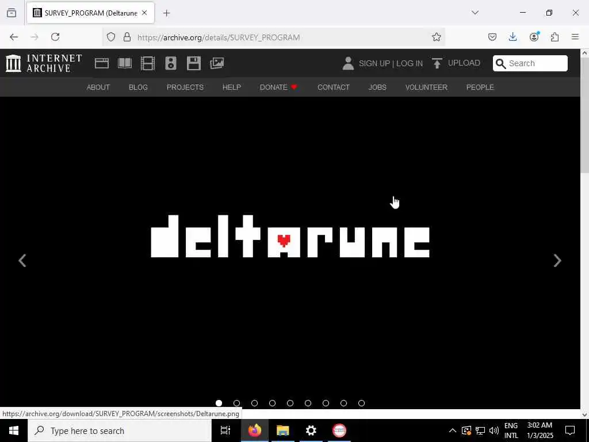Open Firefox application hamburger menu
Image resolution: width=589 pixels, height=442 pixels.
click(x=575, y=37)
